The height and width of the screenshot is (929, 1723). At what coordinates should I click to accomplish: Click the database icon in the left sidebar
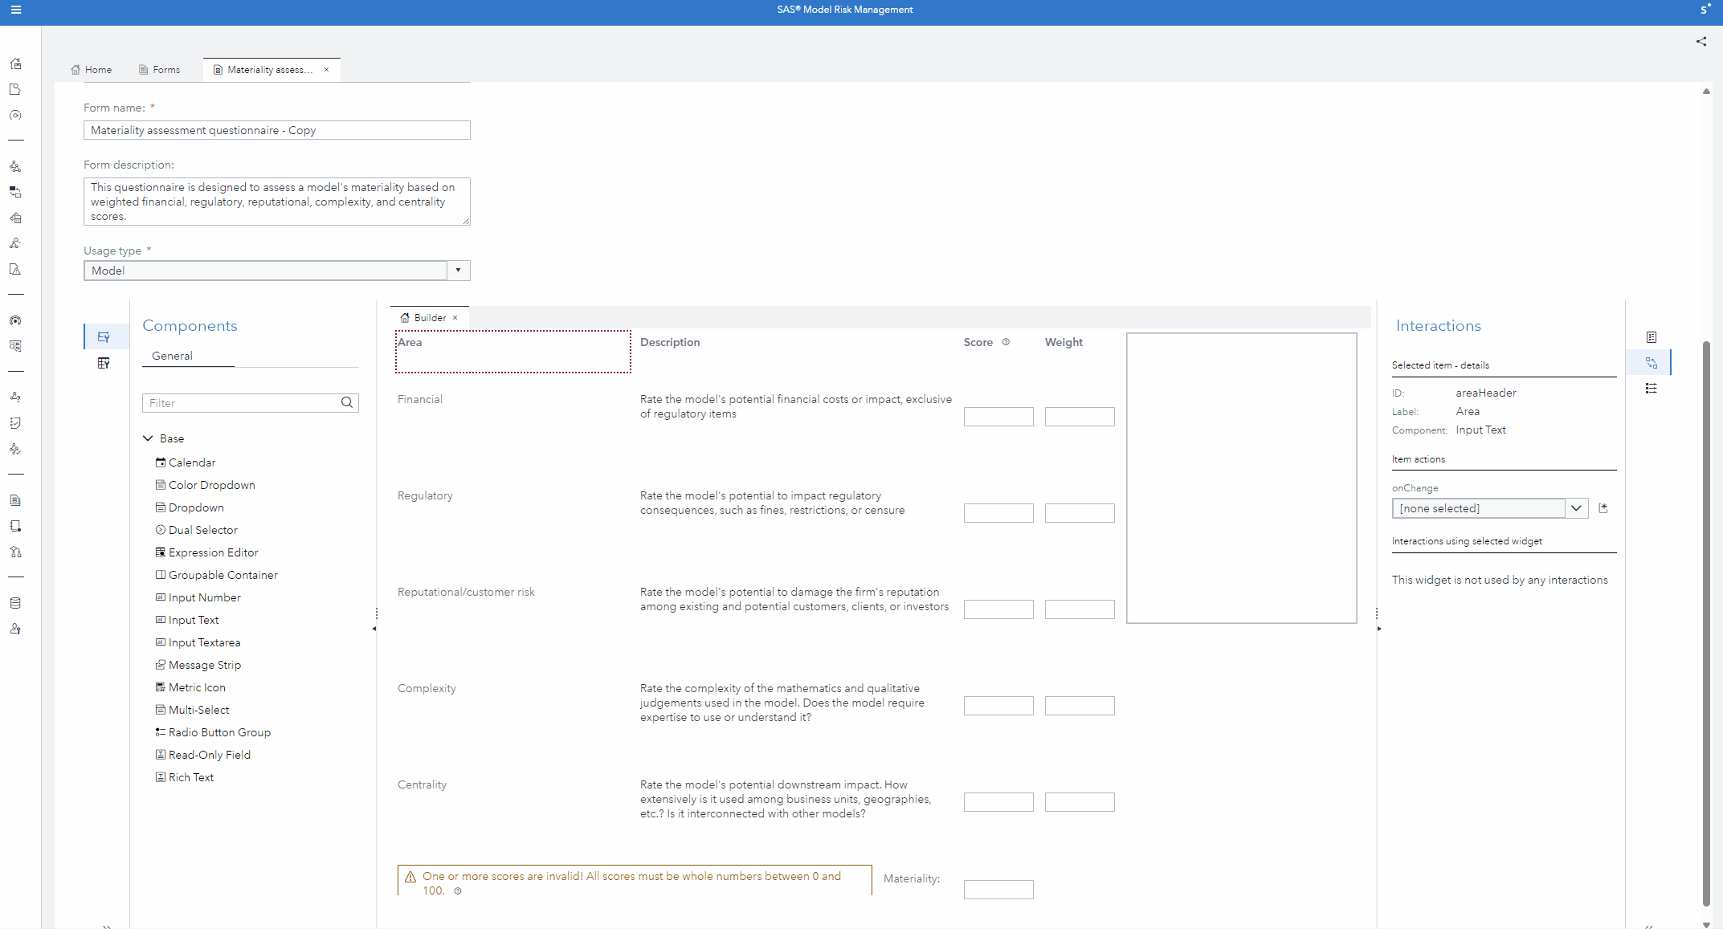pyautogui.click(x=15, y=603)
